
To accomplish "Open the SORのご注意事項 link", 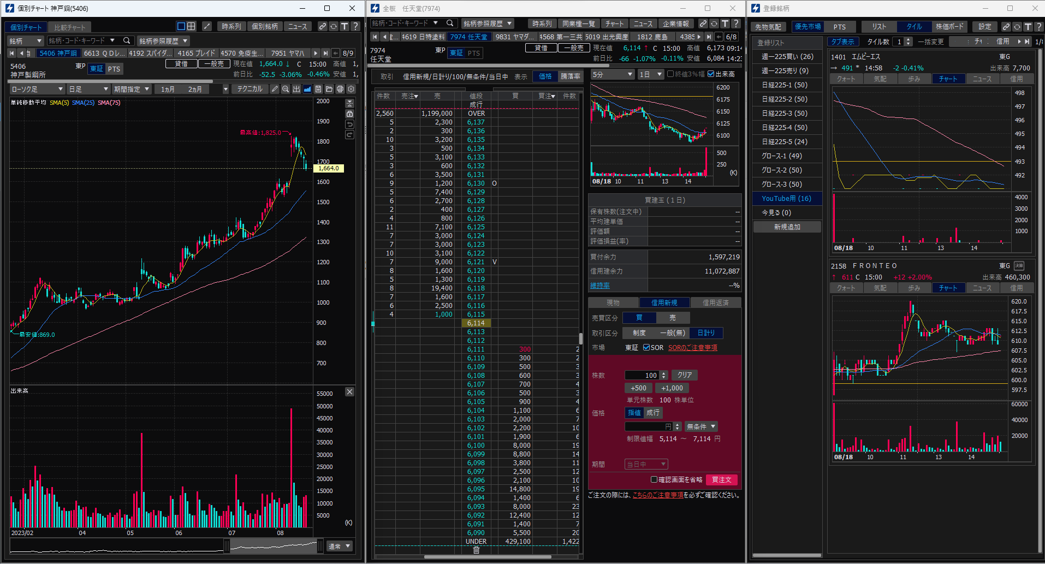I will pyautogui.click(x=692, y=347).
